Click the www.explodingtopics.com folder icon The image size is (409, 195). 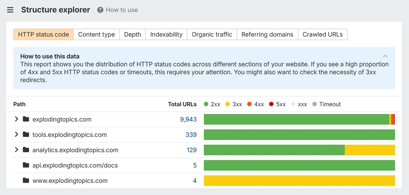[x=26, y=181]
